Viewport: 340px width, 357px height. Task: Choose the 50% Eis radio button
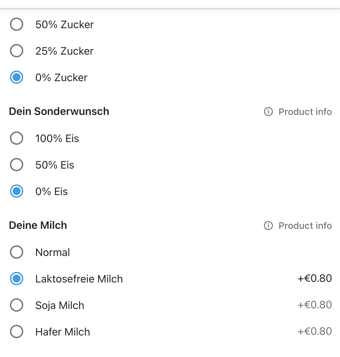(x=17, y=165)
